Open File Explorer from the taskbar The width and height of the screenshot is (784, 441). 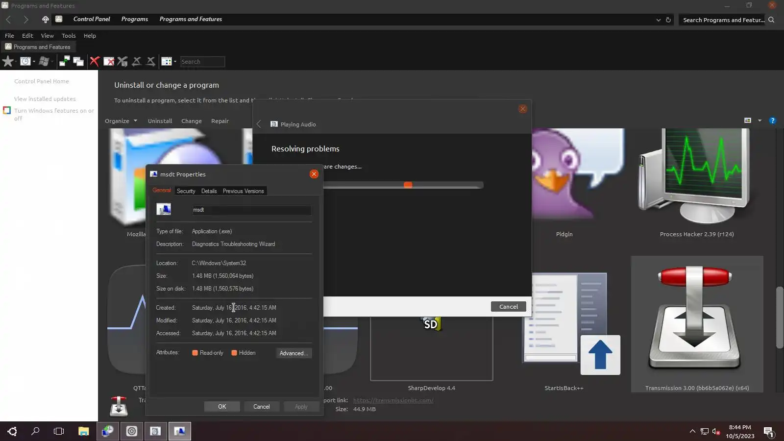pyautogui.click(x=83, y=431)
